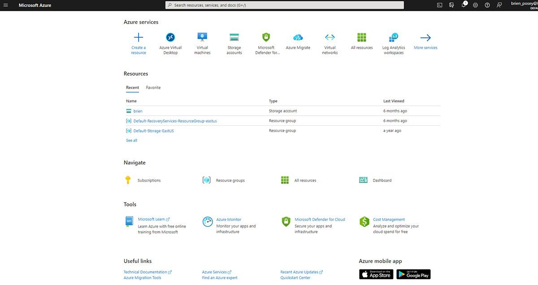This screenshot has width=538, height=285.
Task: Click 'a year ago' last viewed cell
Action: [392, 131]
